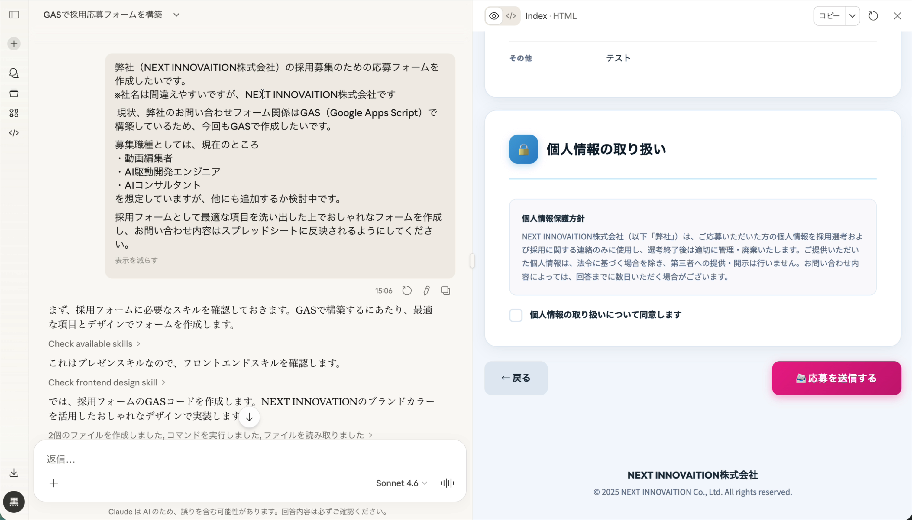Image resolution: width=912 pixels, height=520 pixels.
Task: Open the dropdown arrow beside the コピー button
Action: pyautogui.click(x=852, y=15)
